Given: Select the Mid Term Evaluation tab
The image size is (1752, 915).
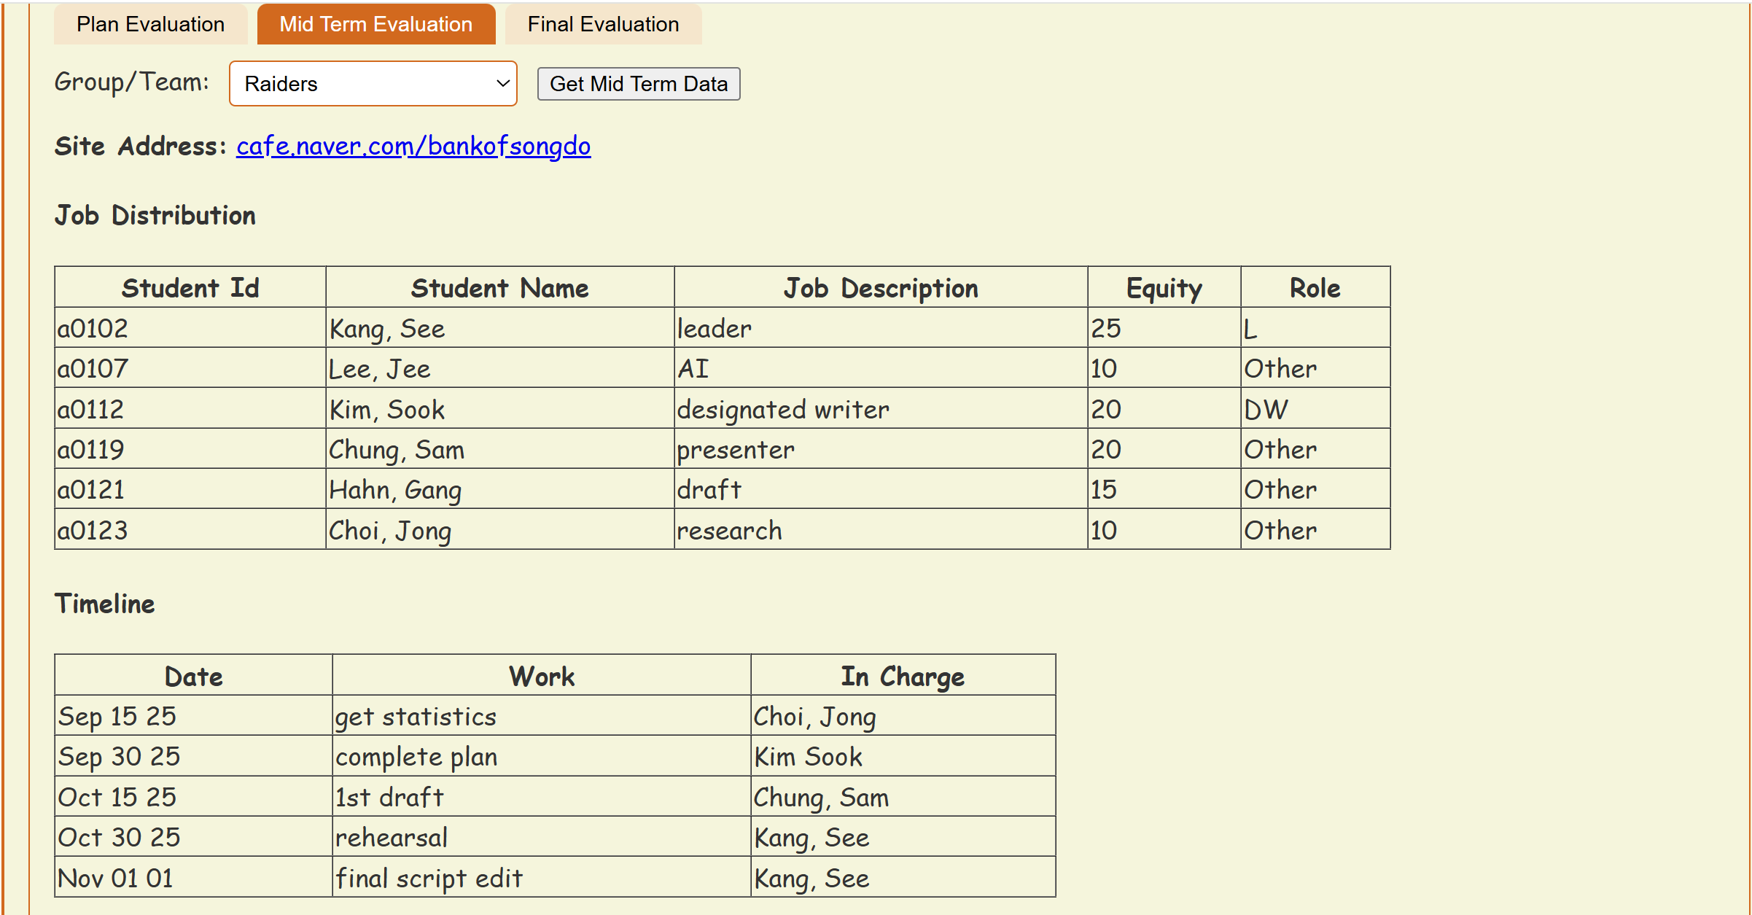Looking at the screenshot, I should pos(375,24).
